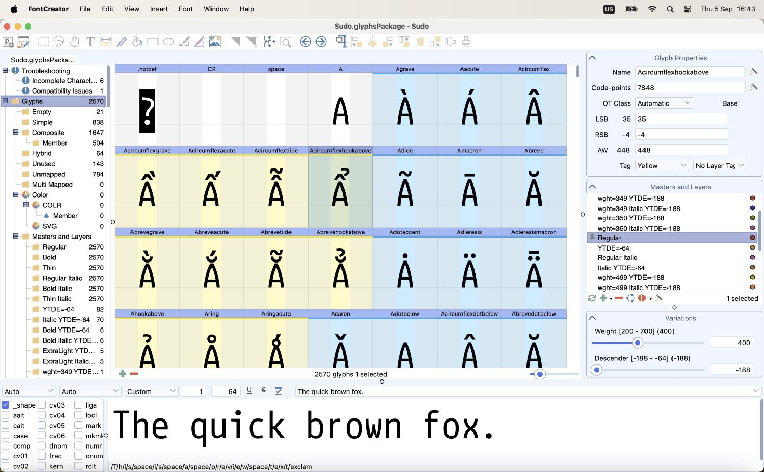Select the rectangular marquee selection tool
Screen dimensions: 764x472
pyautogui.click(x=44, y=42)
